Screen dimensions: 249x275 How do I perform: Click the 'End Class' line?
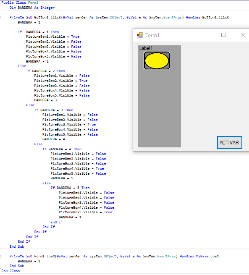coord(10,271)
